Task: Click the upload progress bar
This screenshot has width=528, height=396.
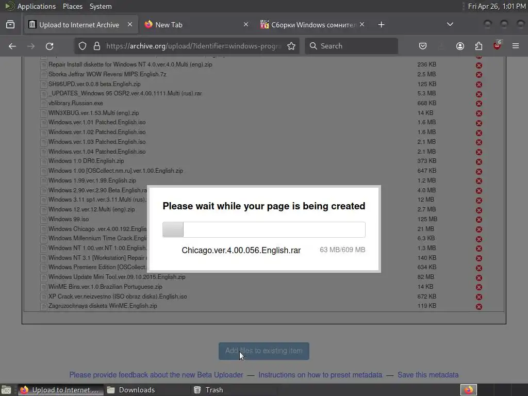Action: (264, 229)
